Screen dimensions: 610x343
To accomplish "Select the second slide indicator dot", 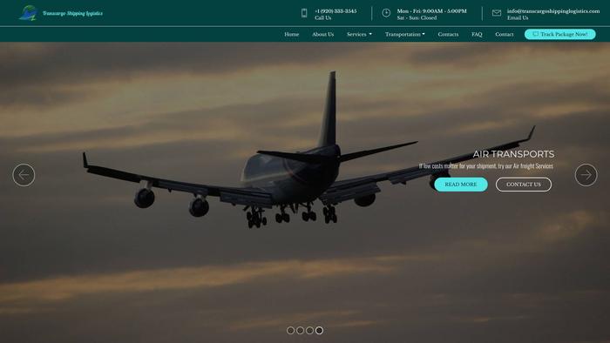I will tap(300, 331).
